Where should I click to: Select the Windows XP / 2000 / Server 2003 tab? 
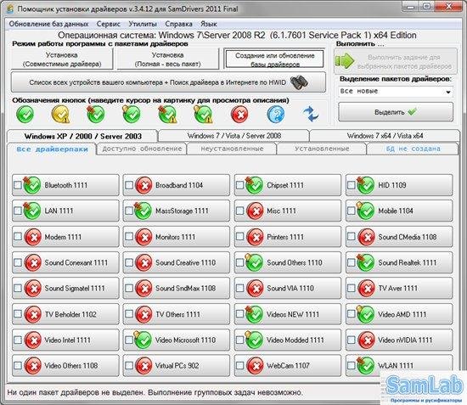coord(82,136)
